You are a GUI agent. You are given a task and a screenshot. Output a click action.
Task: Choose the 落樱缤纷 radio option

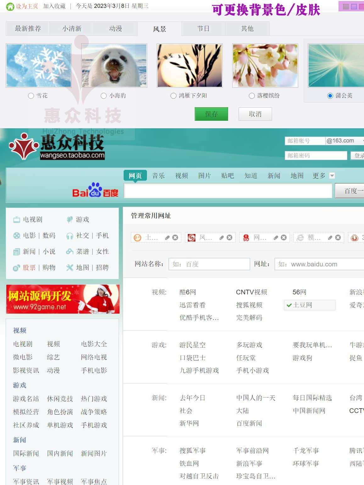click(252, 96)
